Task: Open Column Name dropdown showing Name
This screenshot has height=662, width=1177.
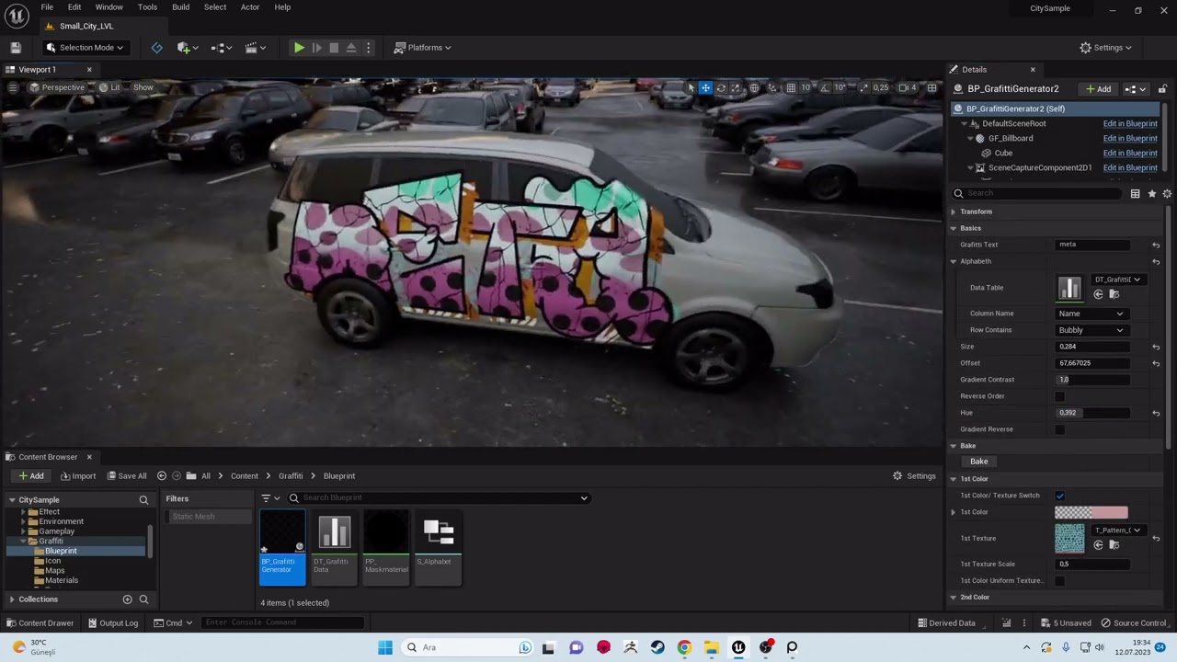Action: tap(1091, 314)
